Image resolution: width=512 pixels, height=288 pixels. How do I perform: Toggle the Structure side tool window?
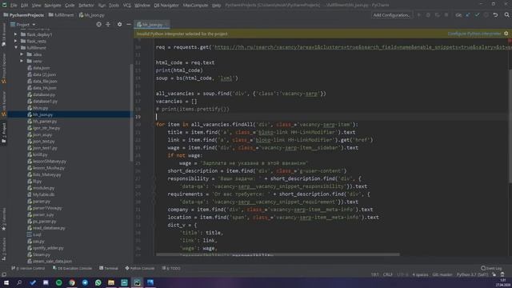(x=3, y=249)
